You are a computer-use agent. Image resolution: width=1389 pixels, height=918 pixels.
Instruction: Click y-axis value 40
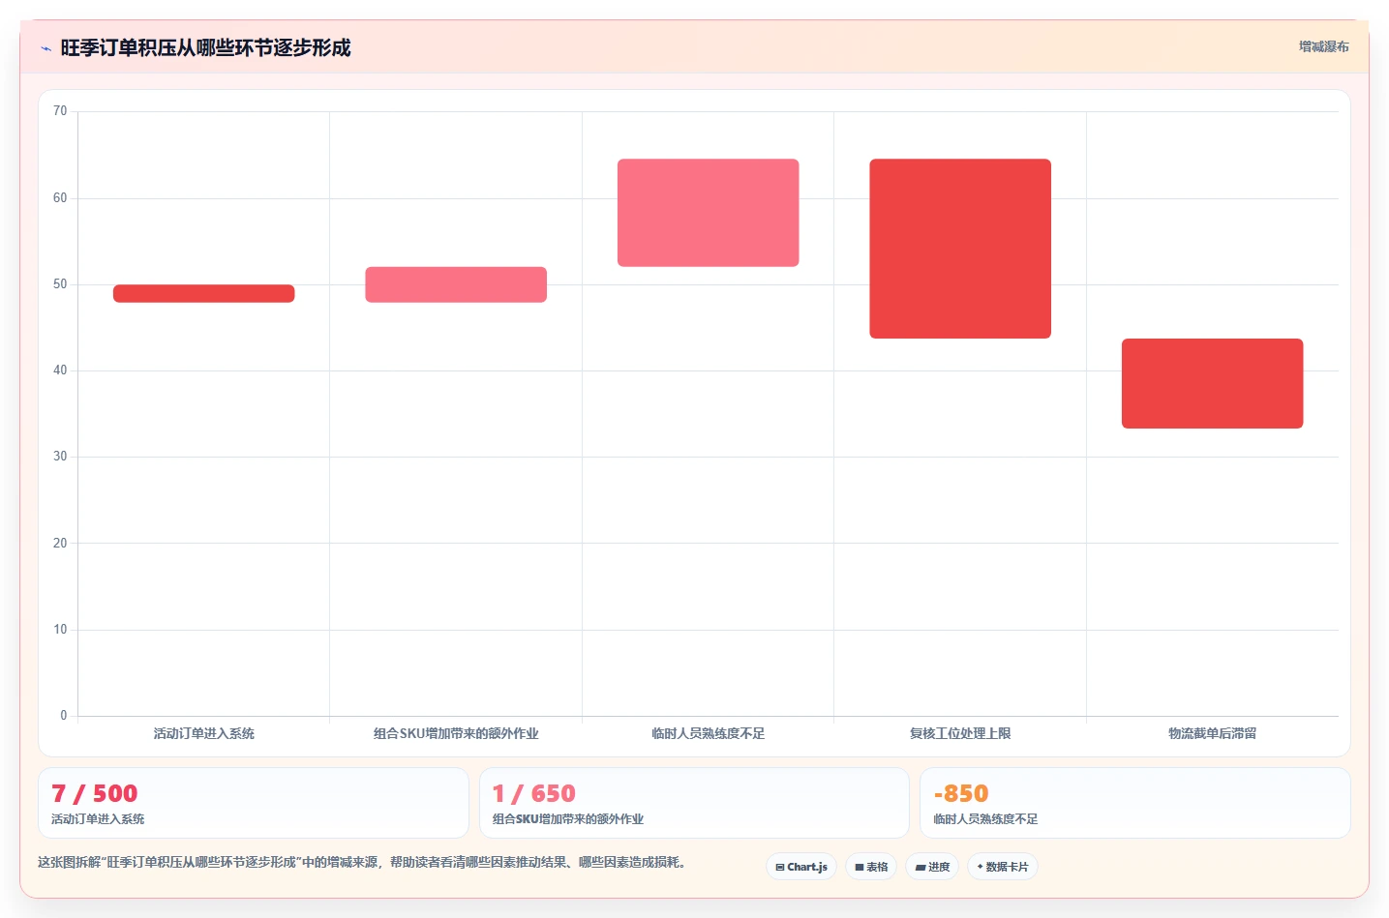click(60, 370)
